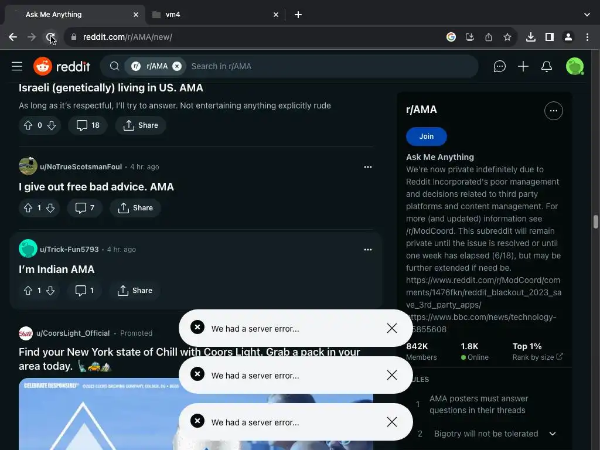The image size is (600, 450).
Task: Open r/AMA sidebar overflow menu
Action: pyautogui.click(x=553, y=111)
